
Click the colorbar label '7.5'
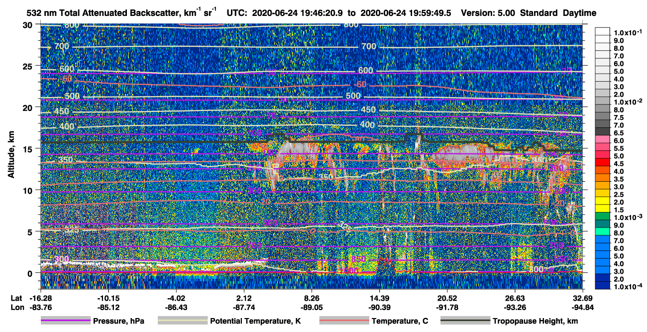coord(619,117)
